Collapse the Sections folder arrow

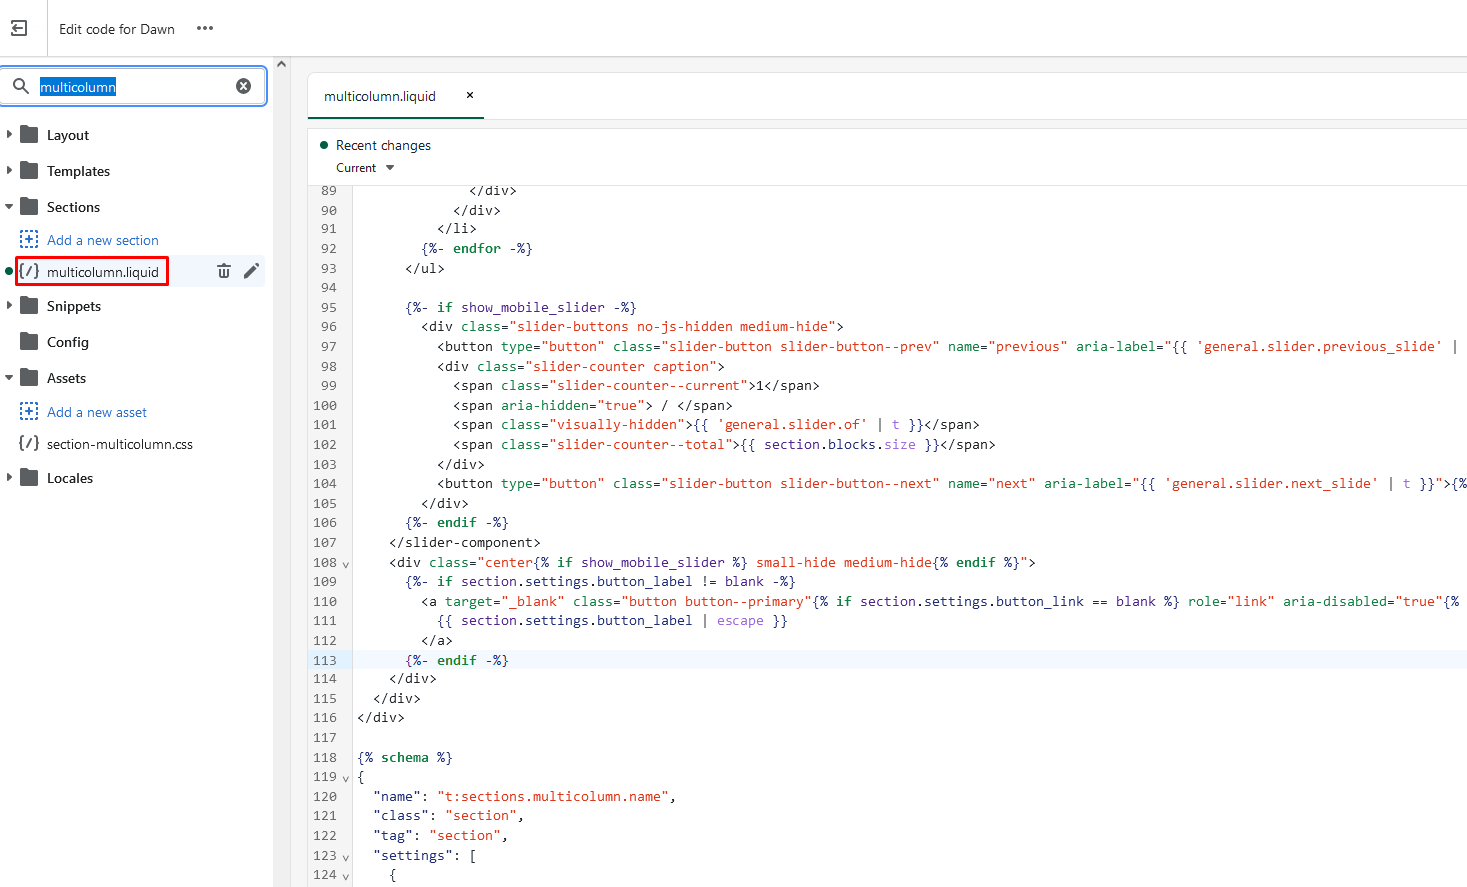coord(10,207)
